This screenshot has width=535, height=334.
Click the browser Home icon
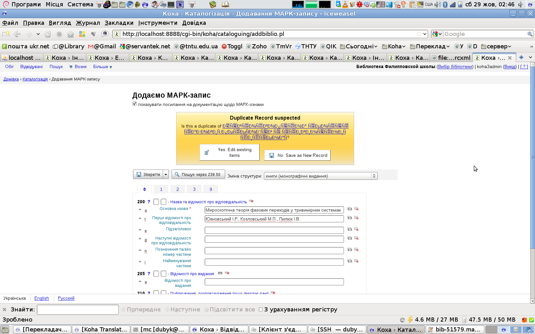click(x=70, y=34)
